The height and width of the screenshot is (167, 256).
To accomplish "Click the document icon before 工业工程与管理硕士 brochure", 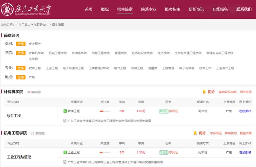I will pyautogui.click(x=65, y=162).
